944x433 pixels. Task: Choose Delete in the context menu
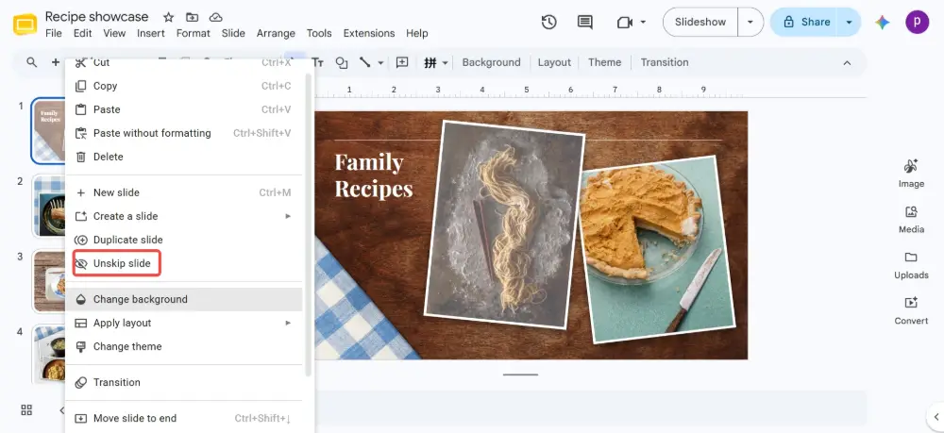(184, 157)
